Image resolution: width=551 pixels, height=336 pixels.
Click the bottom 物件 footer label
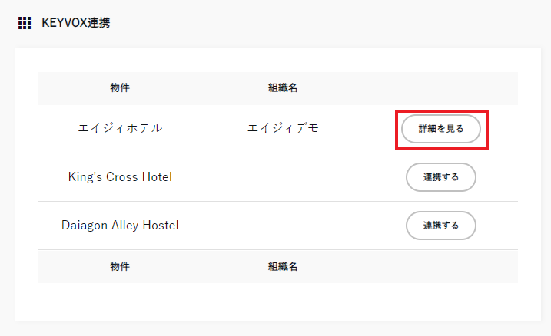[x=120, y=266]
